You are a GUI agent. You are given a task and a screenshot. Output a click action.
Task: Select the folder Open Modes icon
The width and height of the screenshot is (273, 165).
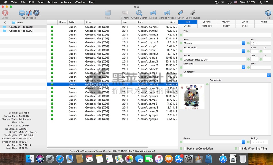click(29, 13)
